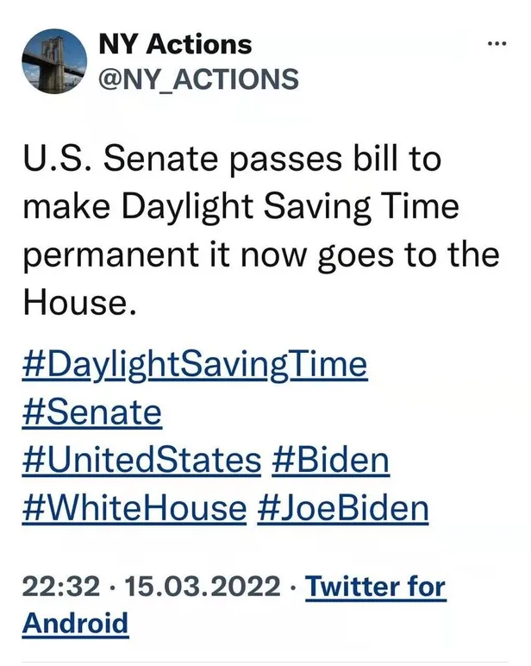
Task: Click the 15.03.2022 tweet date
Action: [203, 588]
